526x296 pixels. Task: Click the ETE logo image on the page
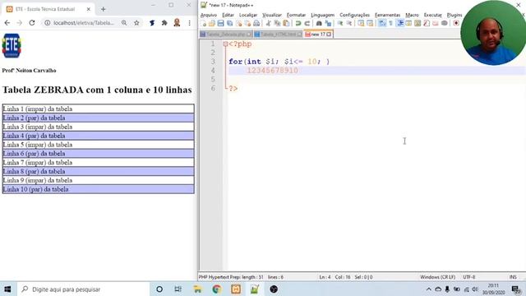pyautogui.click(x=12, y=46)
